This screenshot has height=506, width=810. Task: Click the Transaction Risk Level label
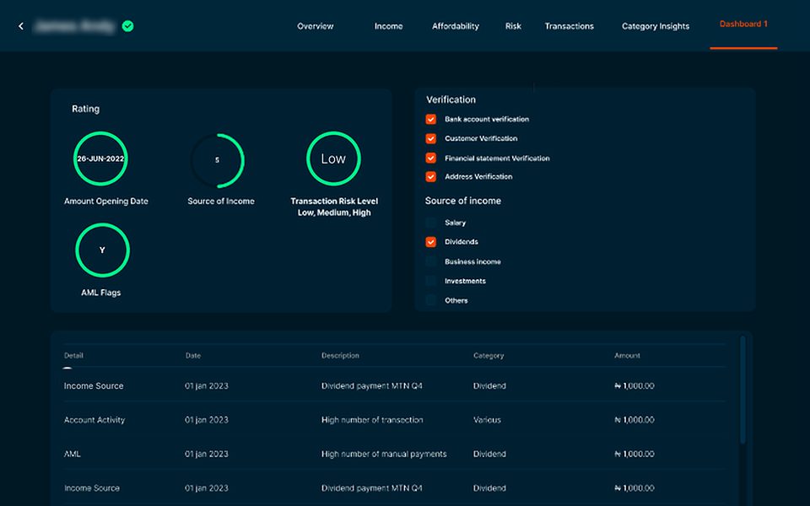334,207
